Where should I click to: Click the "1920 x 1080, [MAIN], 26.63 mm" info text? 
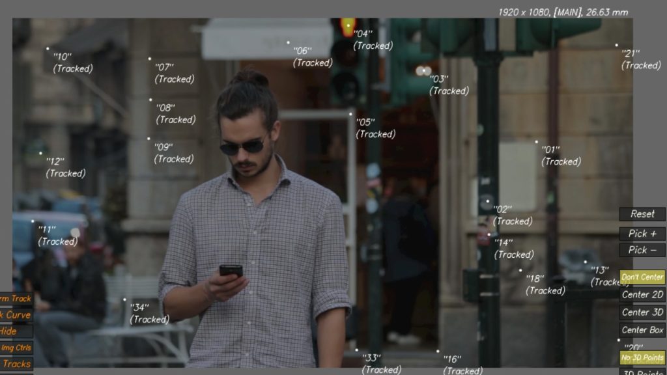click(x=563, y=12)
